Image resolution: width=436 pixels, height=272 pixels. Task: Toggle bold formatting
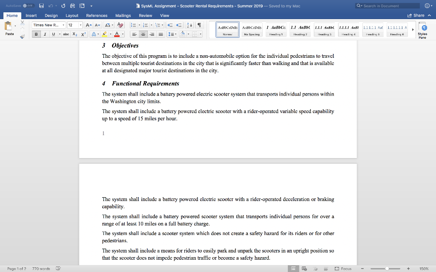36,34
